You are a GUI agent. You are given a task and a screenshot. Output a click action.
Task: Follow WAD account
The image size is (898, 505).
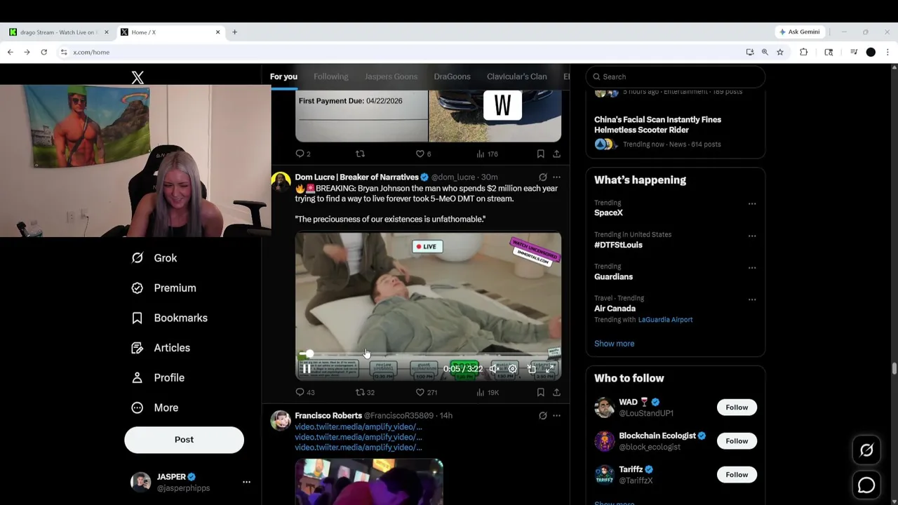737,408
